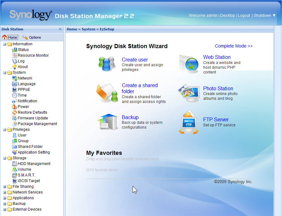Click the Shared Folder tree icon
The image size is (282, 216).
(15, 147)
